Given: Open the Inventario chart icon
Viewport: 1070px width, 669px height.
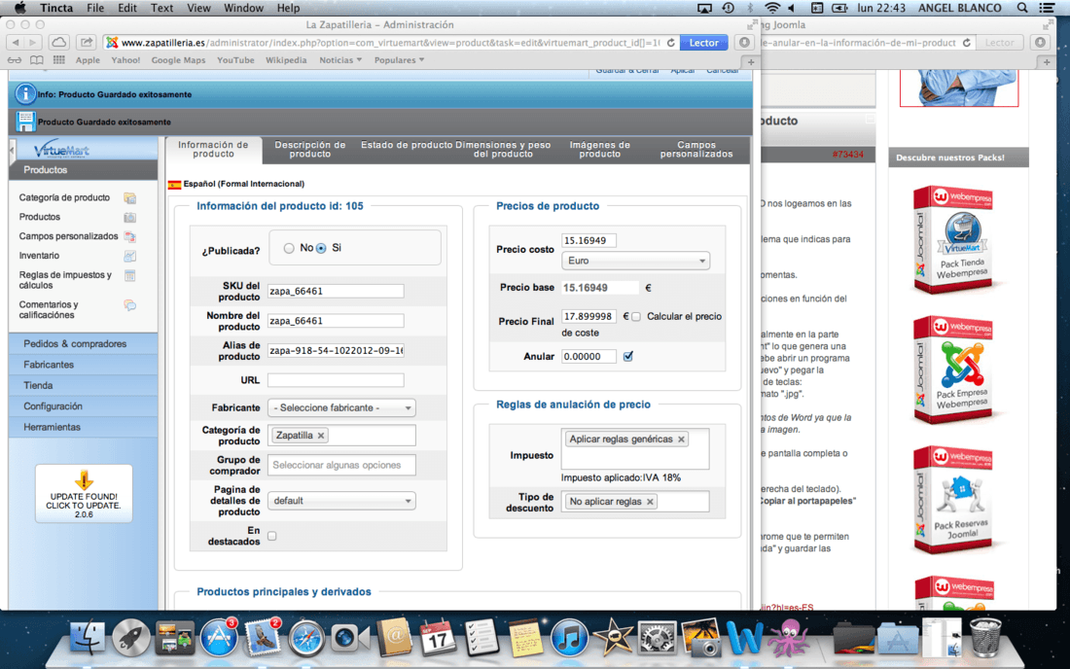Looking at the screenshot, I should (129, 256).
